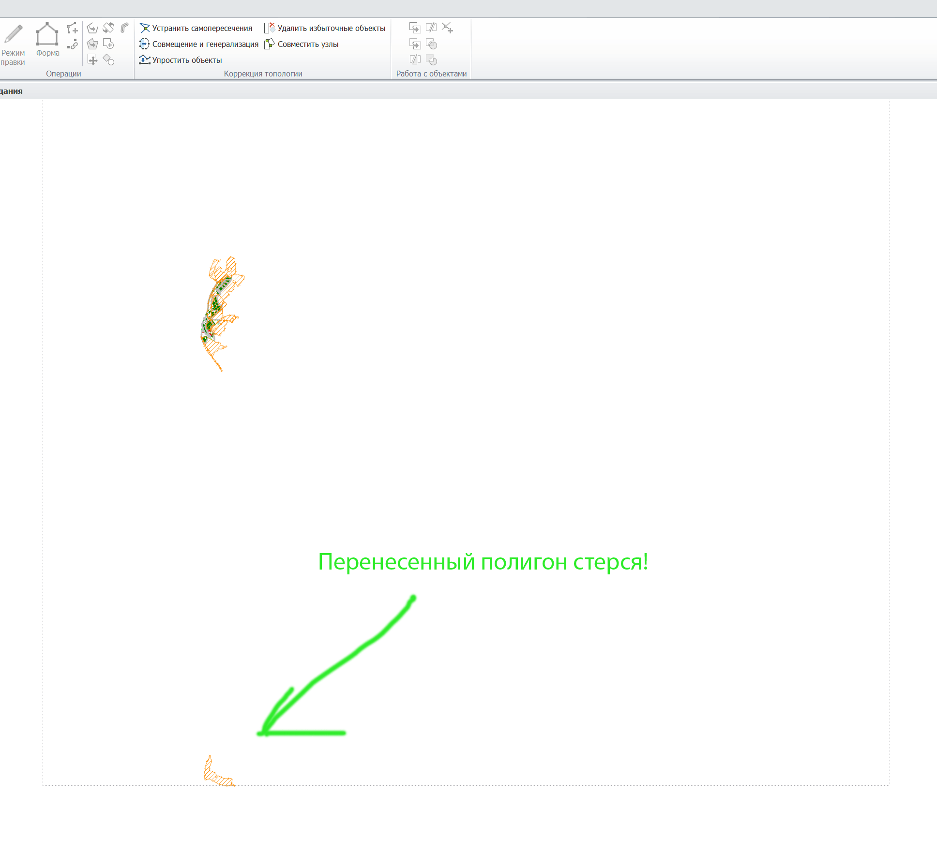This screenshot has height=841, width=937.
Task: Run Устранить самопересечения command
Action: pyautogui.click(x=196, y=28)
